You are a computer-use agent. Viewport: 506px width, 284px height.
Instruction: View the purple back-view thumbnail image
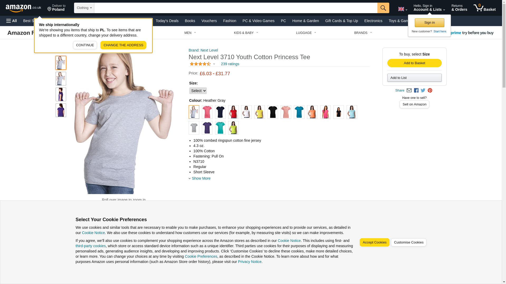tap(61, 110)
